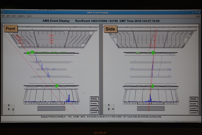Click the tall blue ECAL peak in Front view

pos(69,98)
